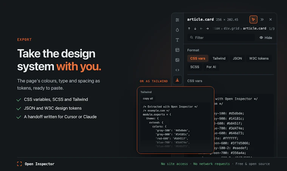Click the #ffffff value in CSS vars
The image size is (287, 171).
pyautogui.click(x=231, y=138)
